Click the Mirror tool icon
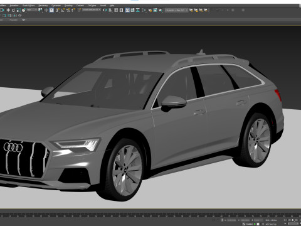The width and height of the screenshot is (301, 226). click(x=105, y=10)
